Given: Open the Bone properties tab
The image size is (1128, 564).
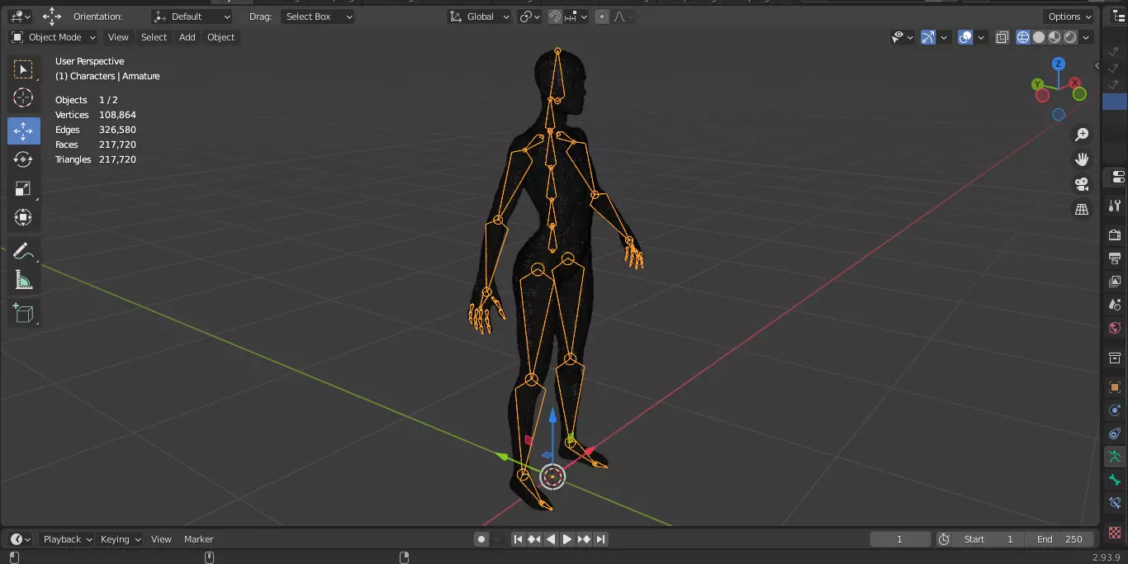Looking at the screenshot, I should (1115, 480).
